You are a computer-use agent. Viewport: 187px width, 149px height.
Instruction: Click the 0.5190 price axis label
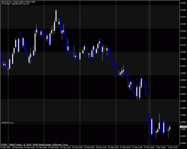tap(183, 10)
